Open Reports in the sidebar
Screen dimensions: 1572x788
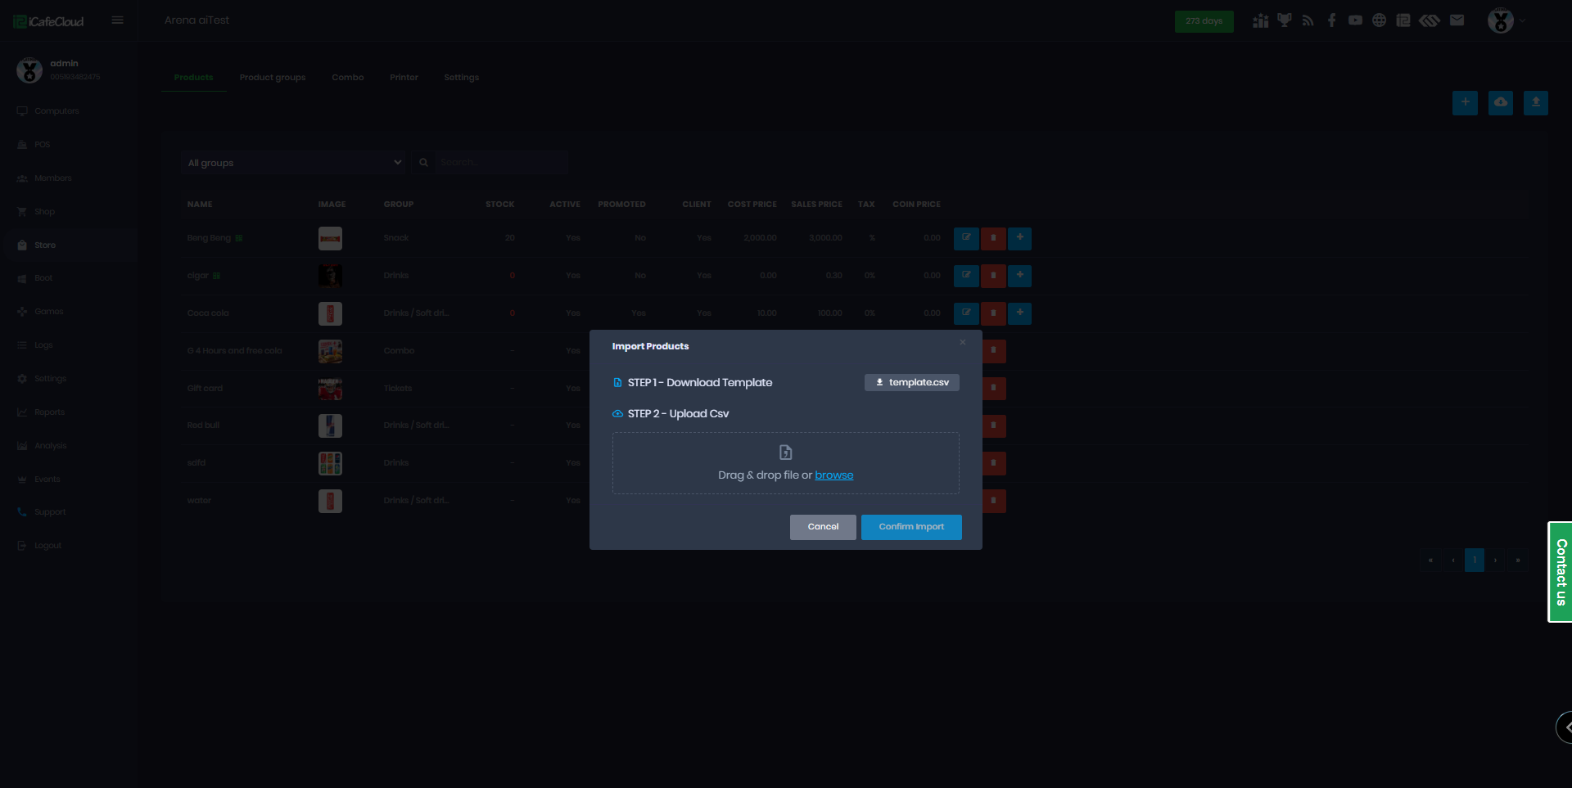coord(50,412)
